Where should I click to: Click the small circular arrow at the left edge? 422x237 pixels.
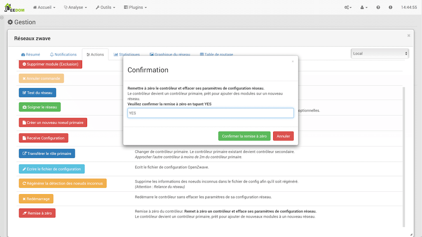coord(2,18)
